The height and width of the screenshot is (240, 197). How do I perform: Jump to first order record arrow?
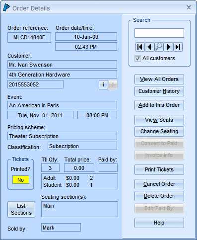tap(140, 47)
